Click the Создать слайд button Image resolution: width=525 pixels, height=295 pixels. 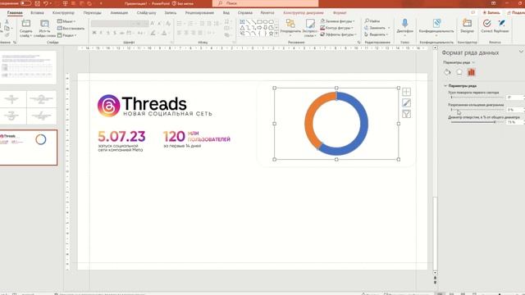tap(25, 29)
